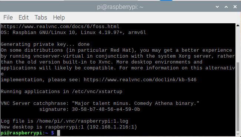Maximize the terminal with the up chevron

click(x=226, y=7)
